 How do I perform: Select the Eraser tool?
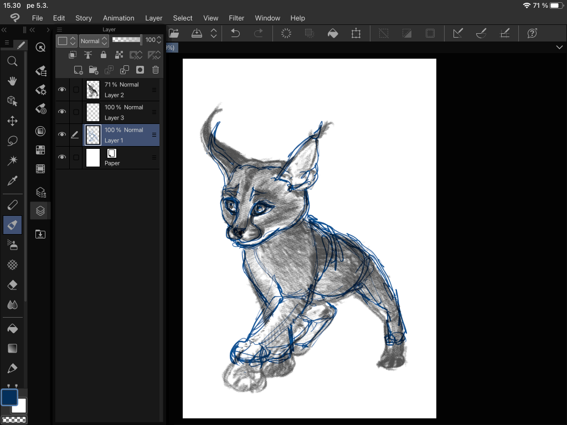pyautogui.click(x=12, y=284)
